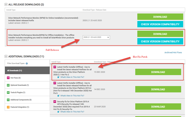Click the HF badge on Security fix row
193x117 pixels.
(x=55, y=102)
